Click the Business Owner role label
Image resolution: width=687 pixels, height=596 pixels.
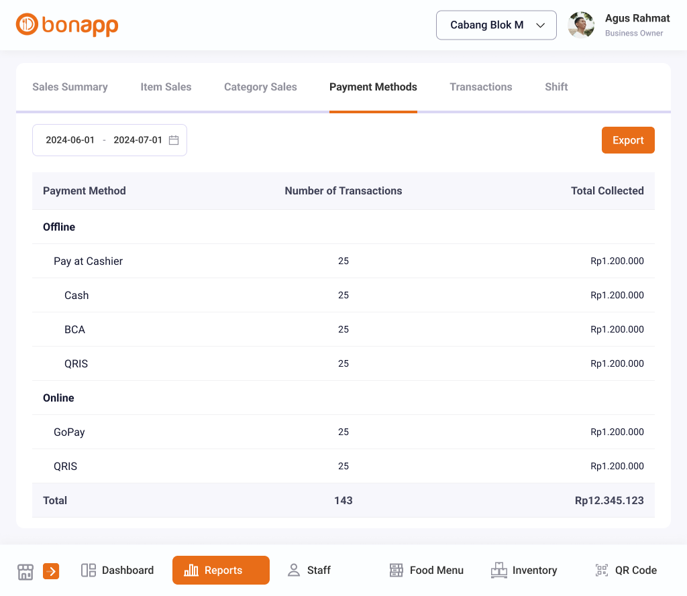633,34
